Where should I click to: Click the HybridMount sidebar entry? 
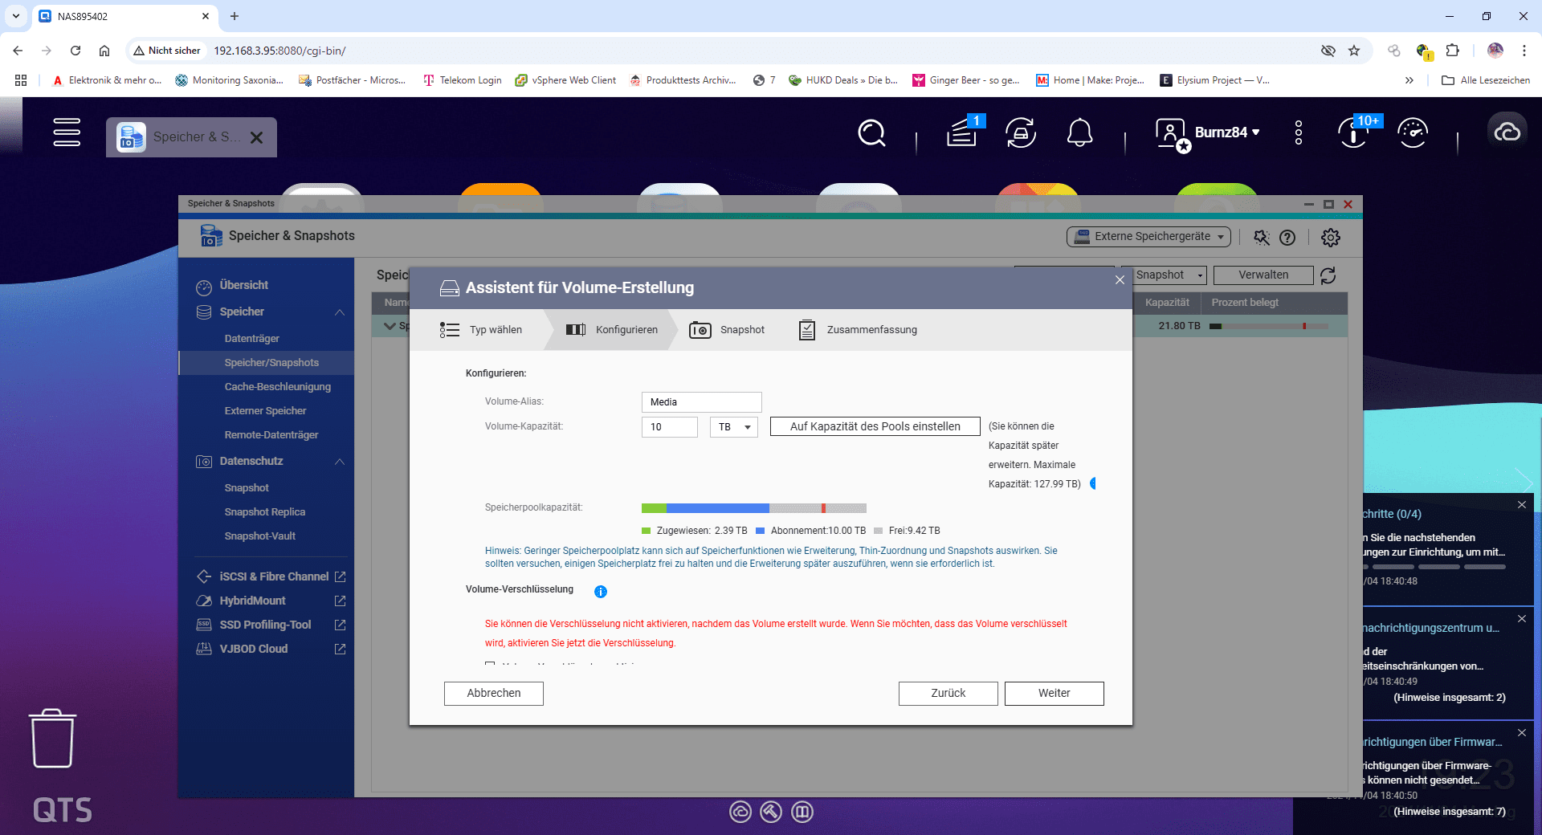252,601
